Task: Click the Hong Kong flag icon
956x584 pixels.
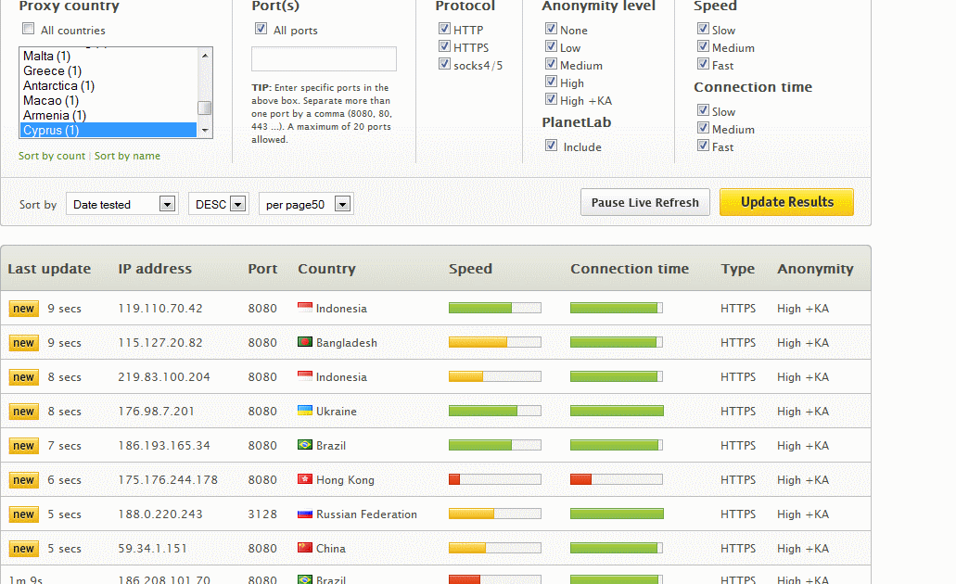Action: click(305, 478)
